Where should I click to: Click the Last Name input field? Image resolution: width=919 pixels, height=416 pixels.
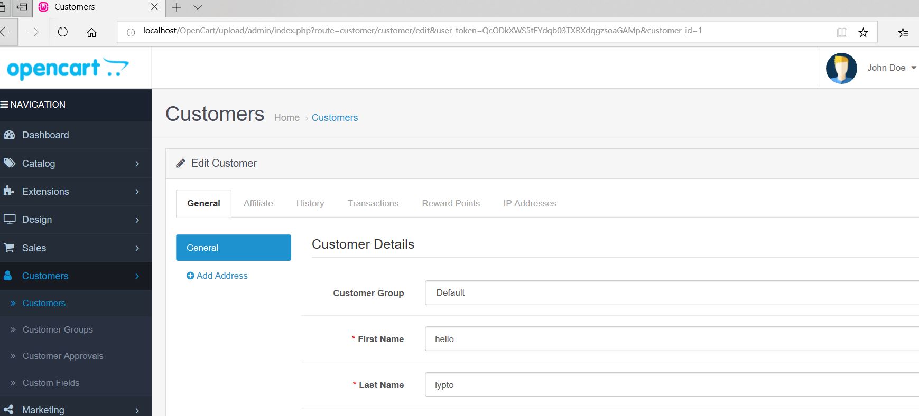pos(672,384)
